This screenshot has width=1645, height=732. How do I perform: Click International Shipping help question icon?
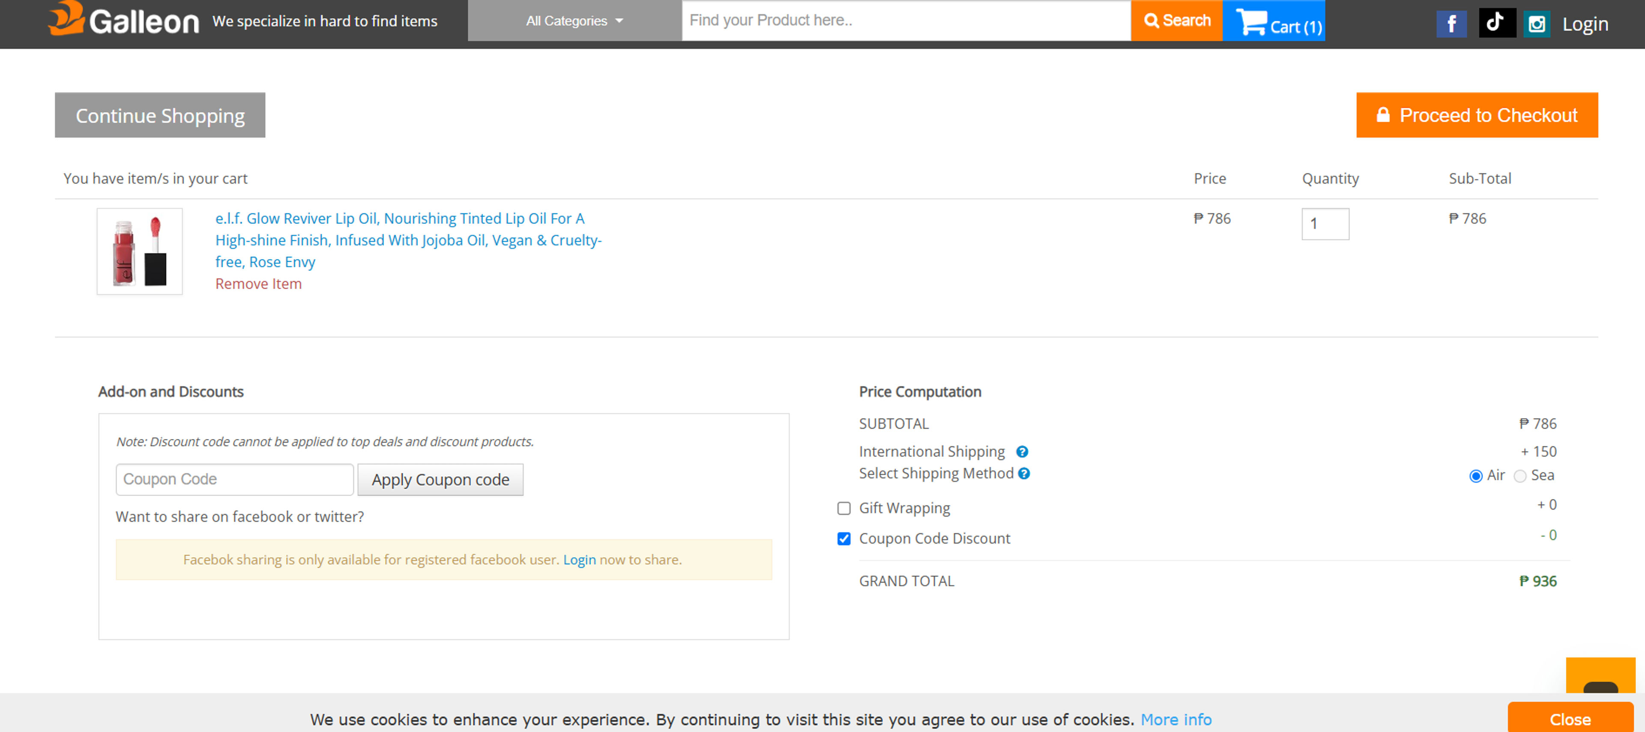click(x=1022, y=451)
